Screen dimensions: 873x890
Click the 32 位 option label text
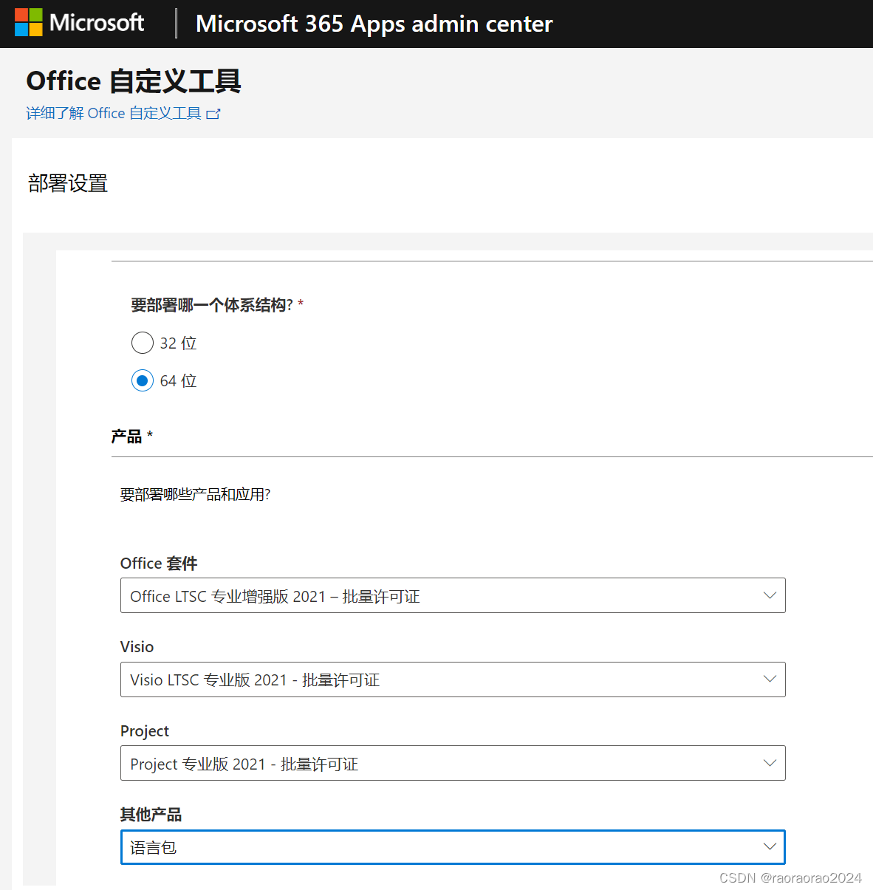pyautogui.click(x=179, y=343)
